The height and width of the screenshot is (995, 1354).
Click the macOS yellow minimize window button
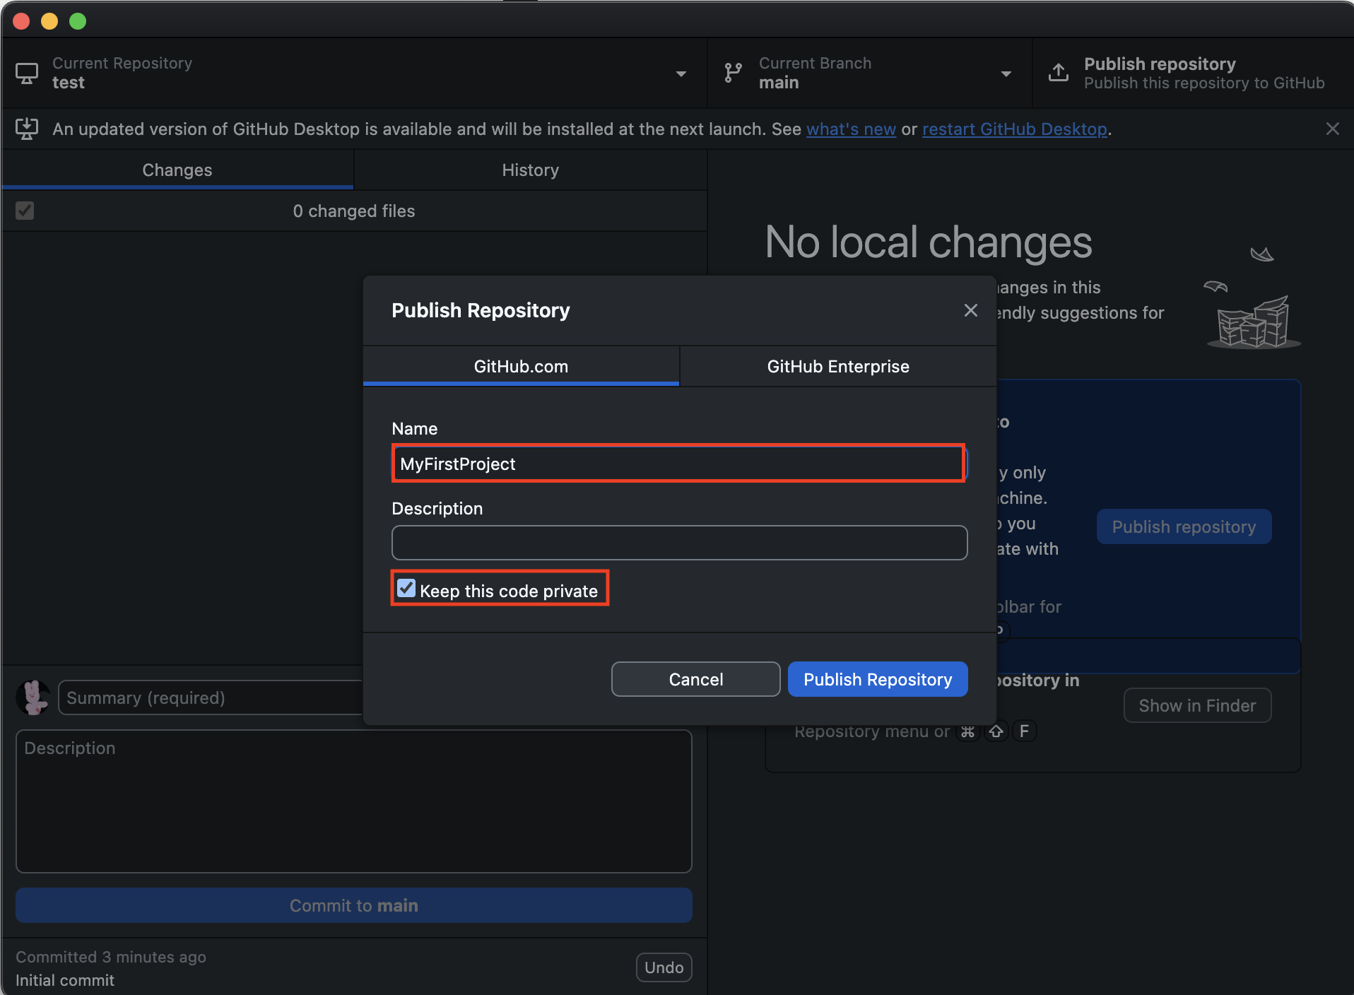coord(49,21)
